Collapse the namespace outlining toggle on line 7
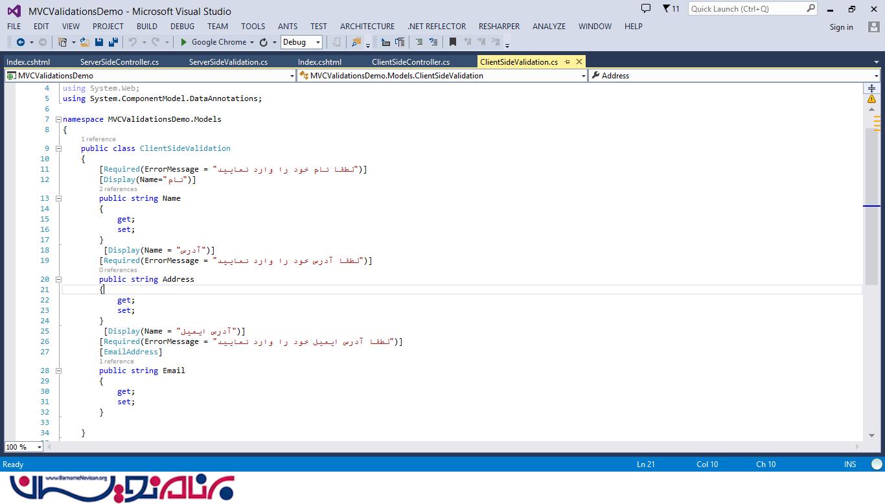 pos(58,119)
